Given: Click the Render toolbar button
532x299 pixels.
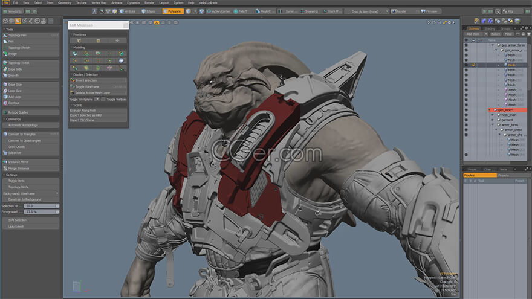Looking at the screenshot, I should point(400,11).
